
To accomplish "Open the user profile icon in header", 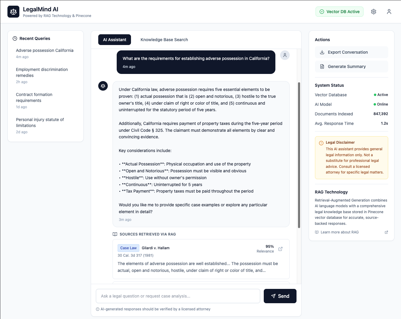I will click(x=389, y=12).
